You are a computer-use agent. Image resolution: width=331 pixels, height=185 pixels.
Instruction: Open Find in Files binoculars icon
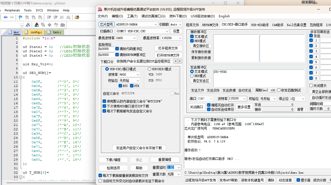77,17
